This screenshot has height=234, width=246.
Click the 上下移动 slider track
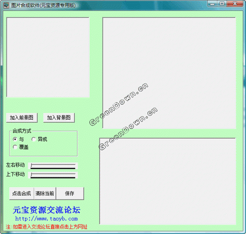pyautogui.click(x=53, y=175)
